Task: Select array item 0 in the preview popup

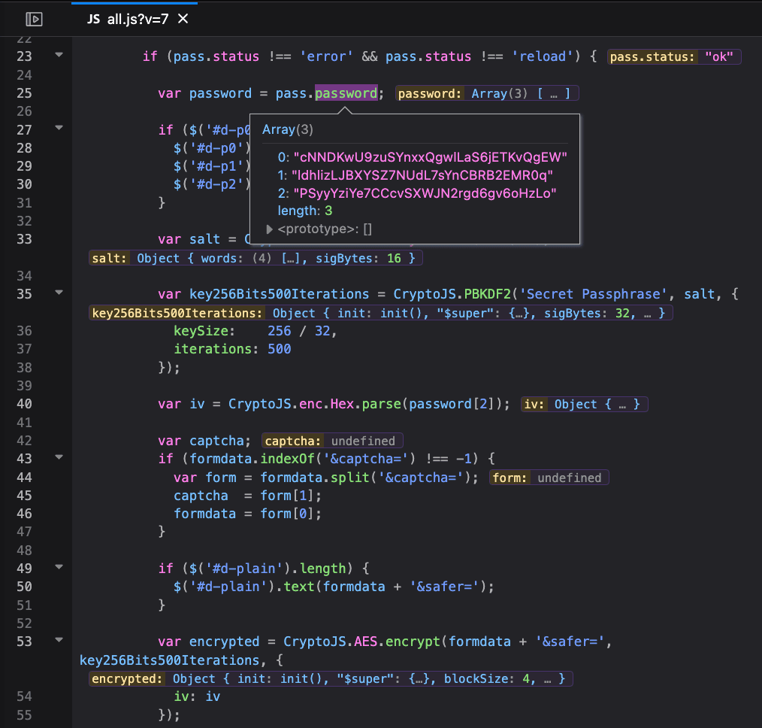Action: click(x=422, y=156)
